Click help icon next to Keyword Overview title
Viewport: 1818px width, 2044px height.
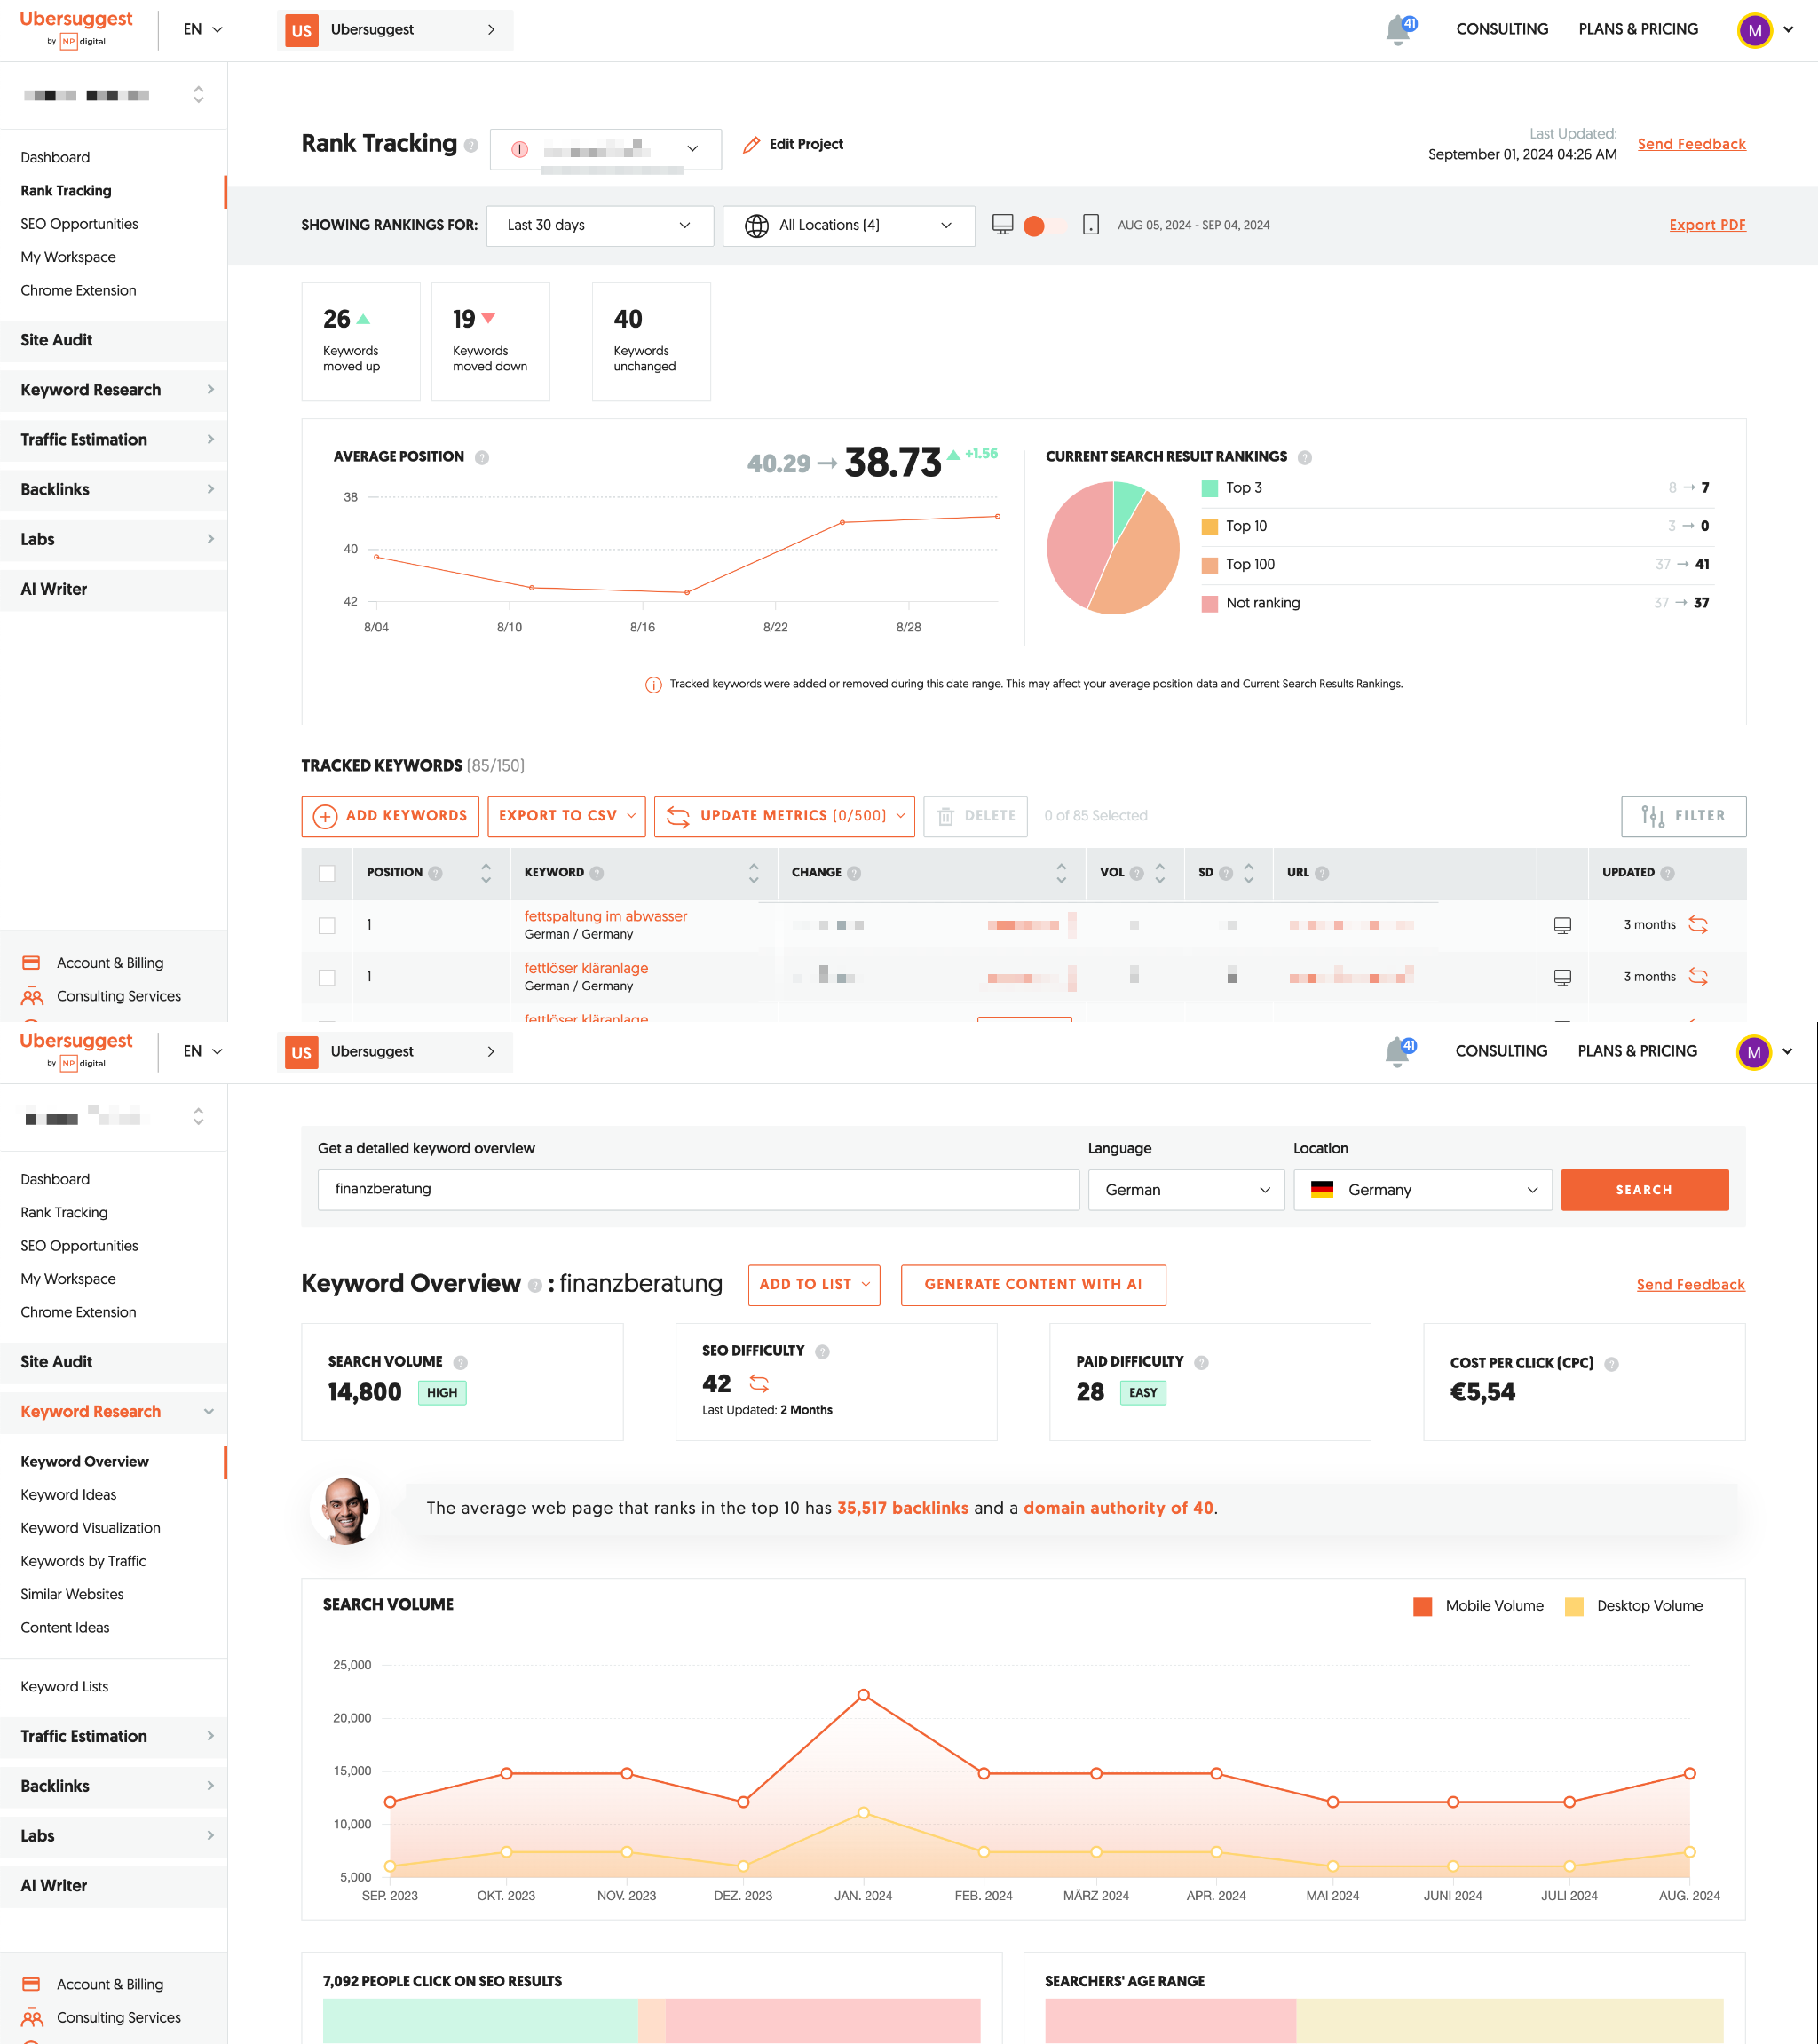(x=535, y=1285)
